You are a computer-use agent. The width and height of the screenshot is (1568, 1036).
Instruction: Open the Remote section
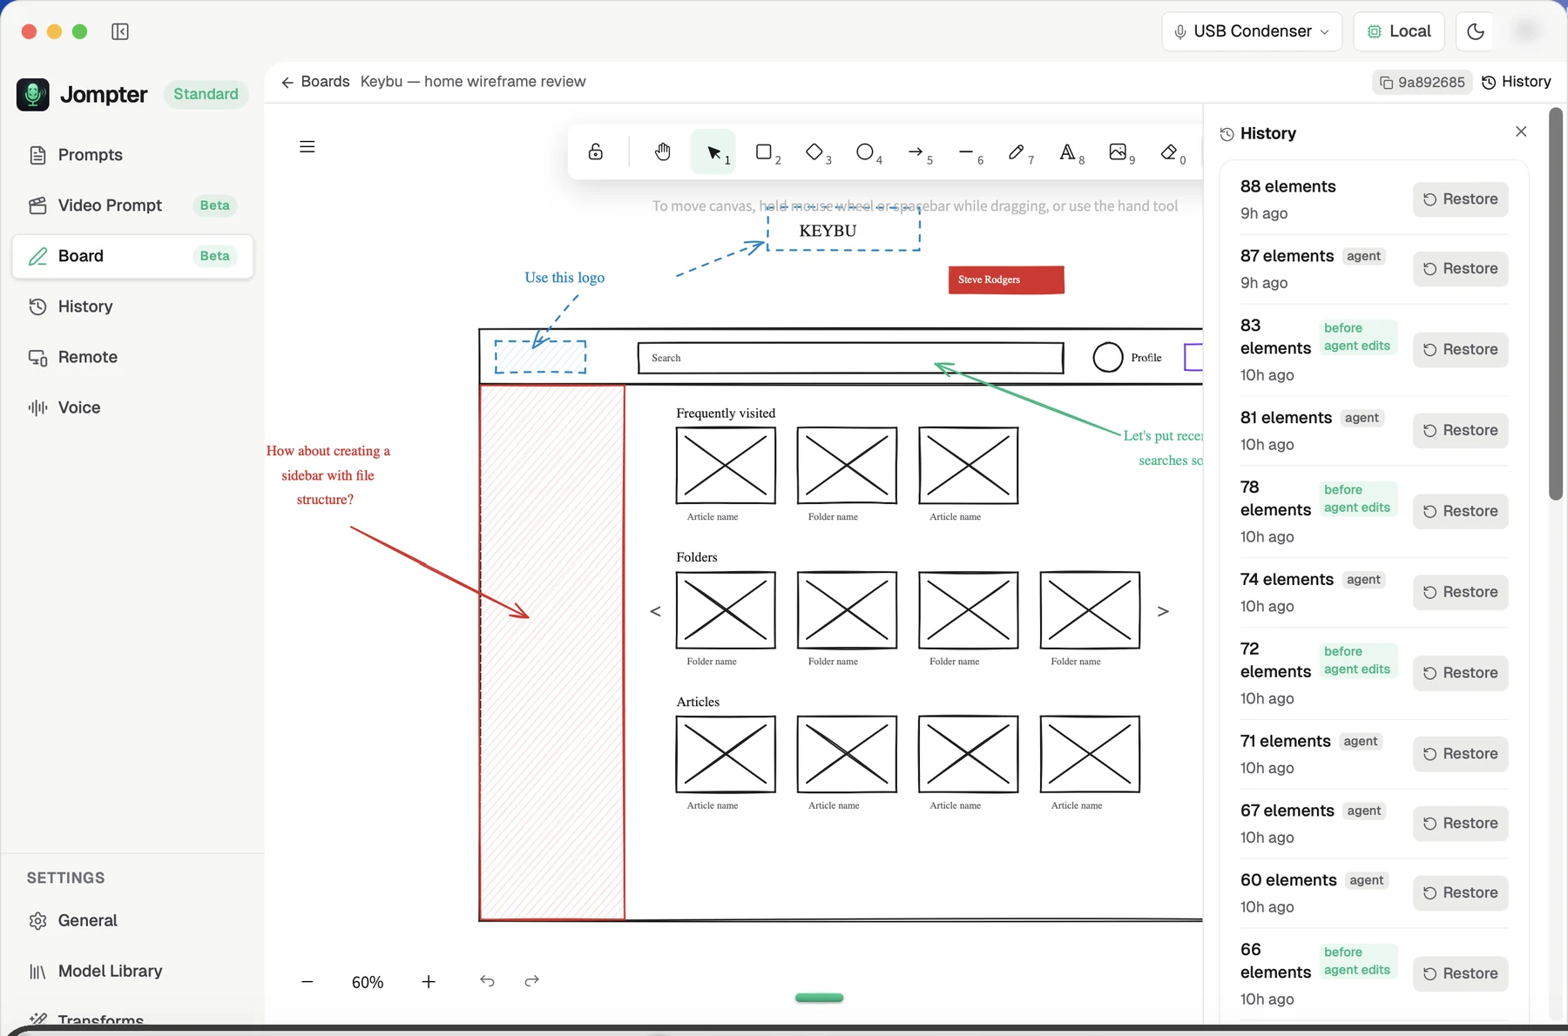(x=132, y=357)
